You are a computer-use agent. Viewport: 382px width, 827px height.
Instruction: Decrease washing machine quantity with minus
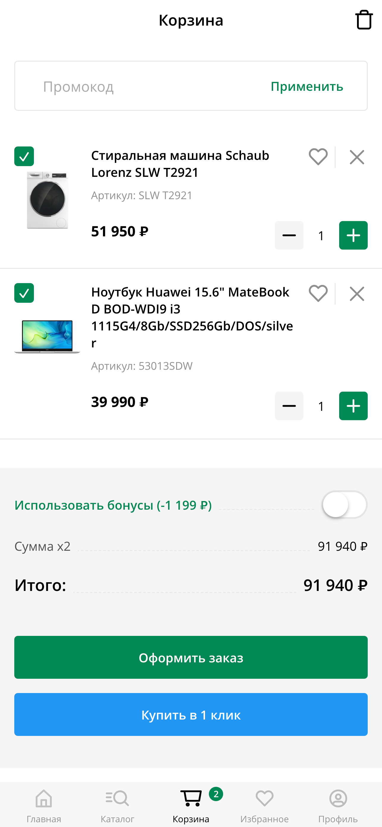pyautogui.click(x=289, y=235)
